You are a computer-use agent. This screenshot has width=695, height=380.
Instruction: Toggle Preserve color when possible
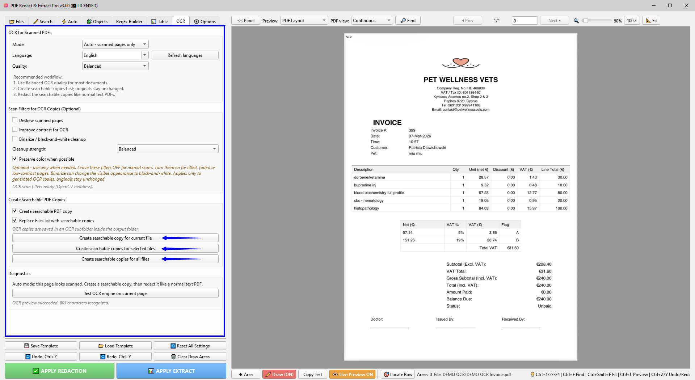(15, 159)
